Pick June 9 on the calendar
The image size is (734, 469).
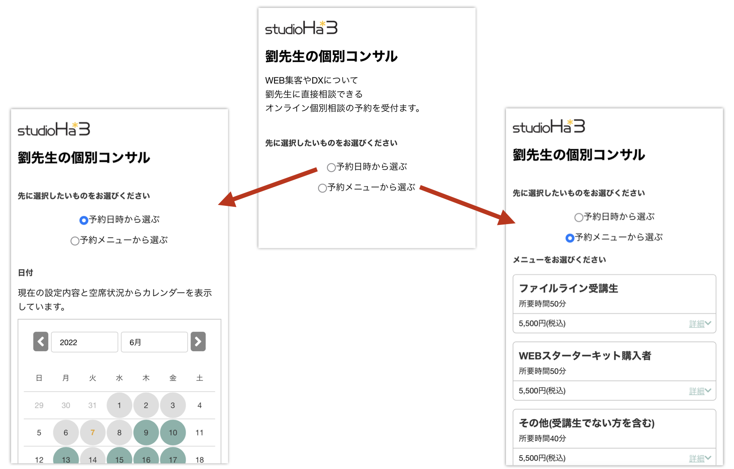pyautogui.click(x=146, y=433)
